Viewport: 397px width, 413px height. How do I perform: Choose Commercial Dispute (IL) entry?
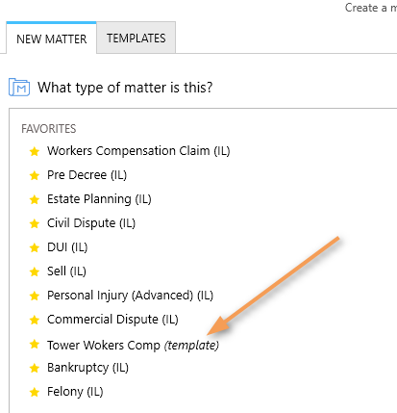pyautogui.click(x=112, y=320)
